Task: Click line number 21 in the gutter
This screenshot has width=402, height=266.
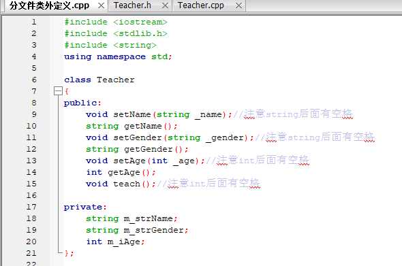Action: point(31,253)
